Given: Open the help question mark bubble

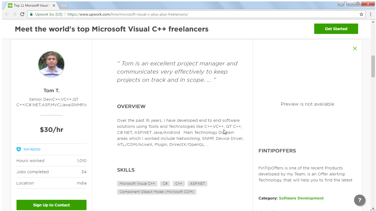Looking at the screenshot, I should pyautogui.click(x=360, y=200).
